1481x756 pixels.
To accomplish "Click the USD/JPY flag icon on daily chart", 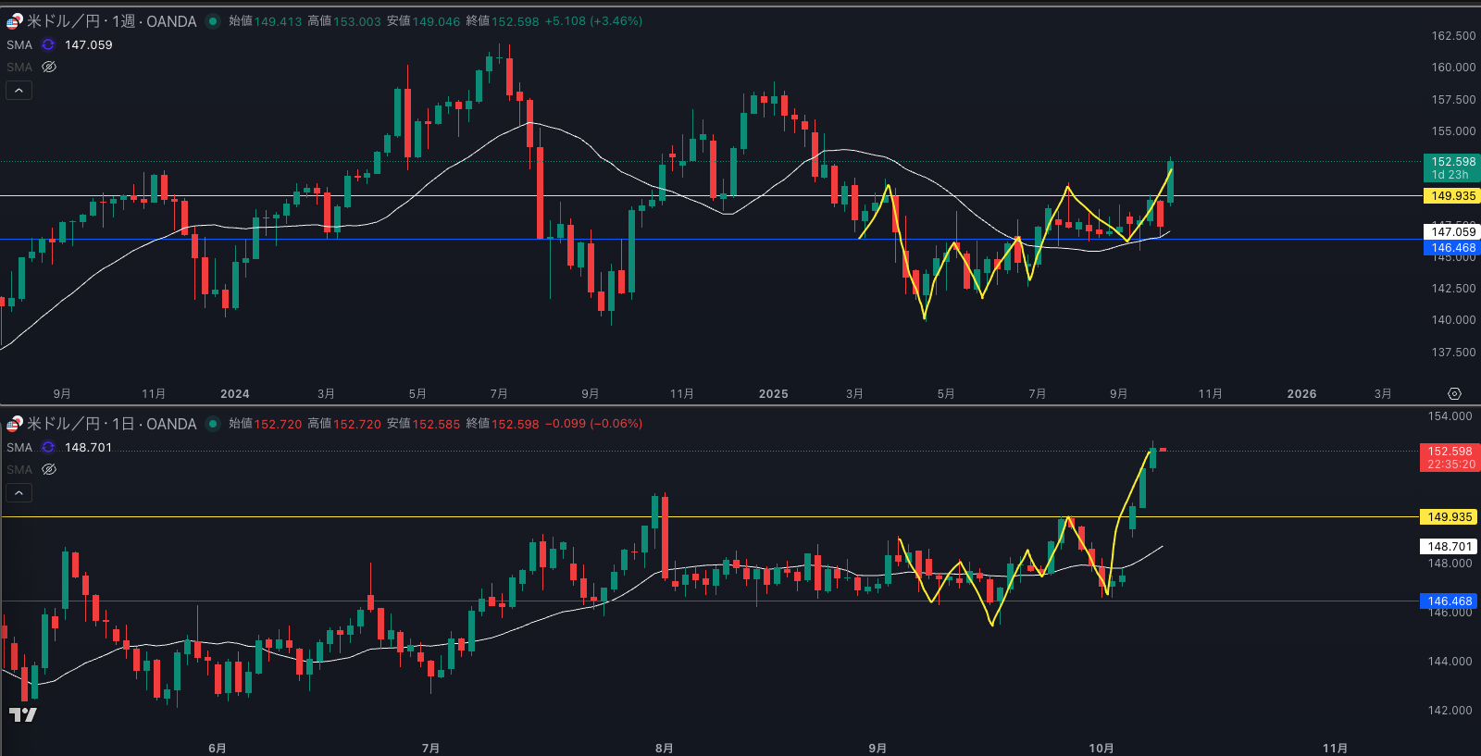I will coord(14,424).
